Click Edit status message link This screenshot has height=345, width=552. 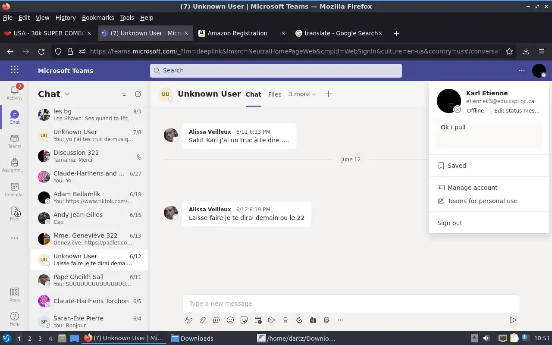click(517, 110)
